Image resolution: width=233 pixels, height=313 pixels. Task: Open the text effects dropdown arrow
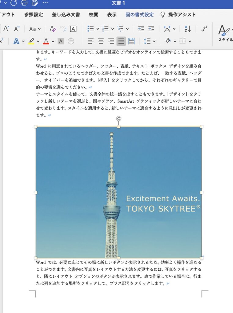point(23,42)
